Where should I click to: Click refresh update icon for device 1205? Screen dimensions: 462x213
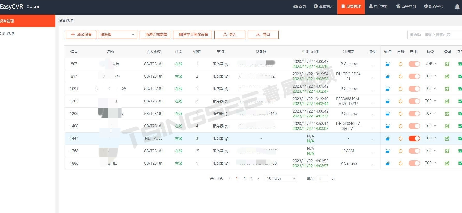[x=400, y=101]
